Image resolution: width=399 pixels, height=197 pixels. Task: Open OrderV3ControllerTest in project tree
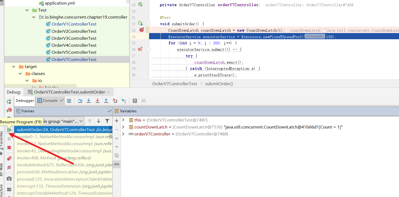(x=74, y=38)
